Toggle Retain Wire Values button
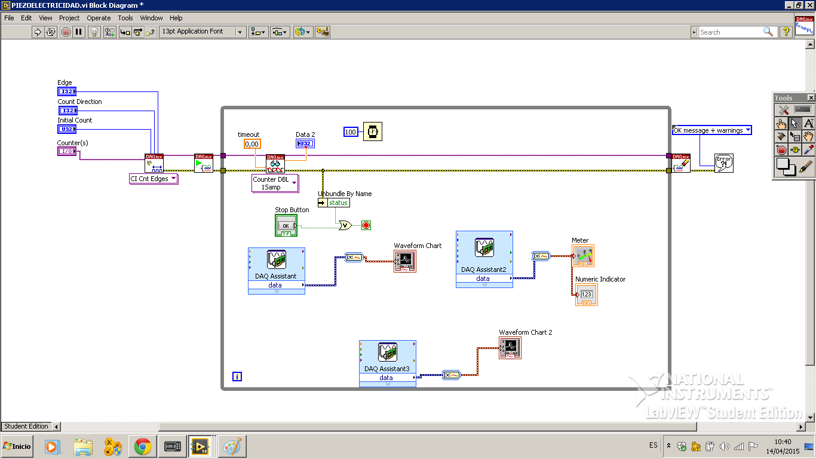The height and width of the screenshot is (459, 816). tap(110, 32)
